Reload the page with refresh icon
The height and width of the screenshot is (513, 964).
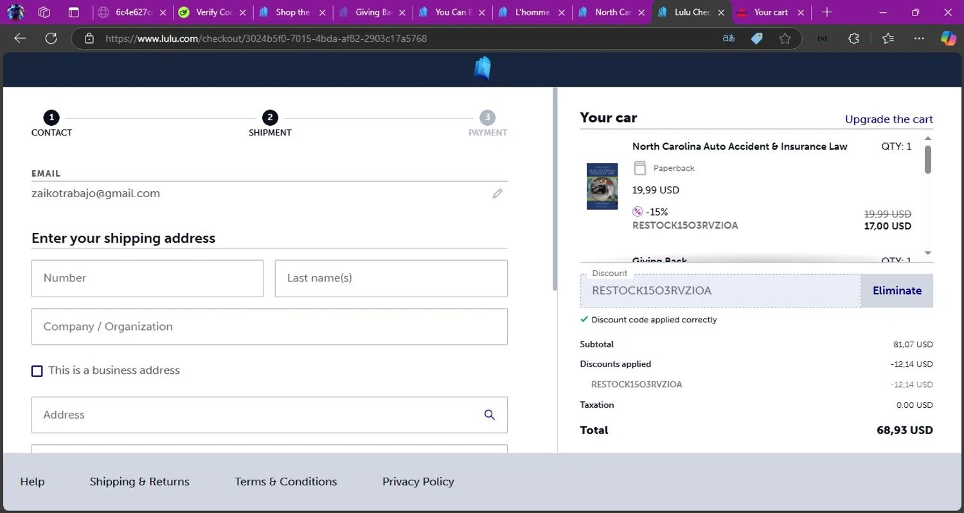click(x=51, y=39)
